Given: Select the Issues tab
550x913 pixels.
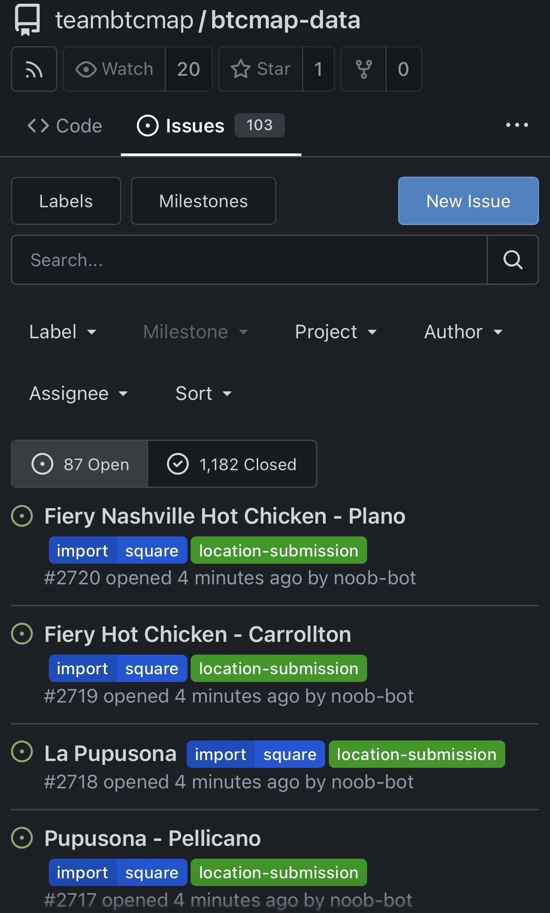Looking at the screenshot, I should click(195, 126).
